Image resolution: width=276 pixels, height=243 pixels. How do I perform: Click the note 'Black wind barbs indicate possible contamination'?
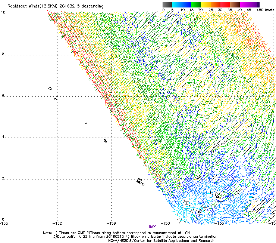(174, 237)
